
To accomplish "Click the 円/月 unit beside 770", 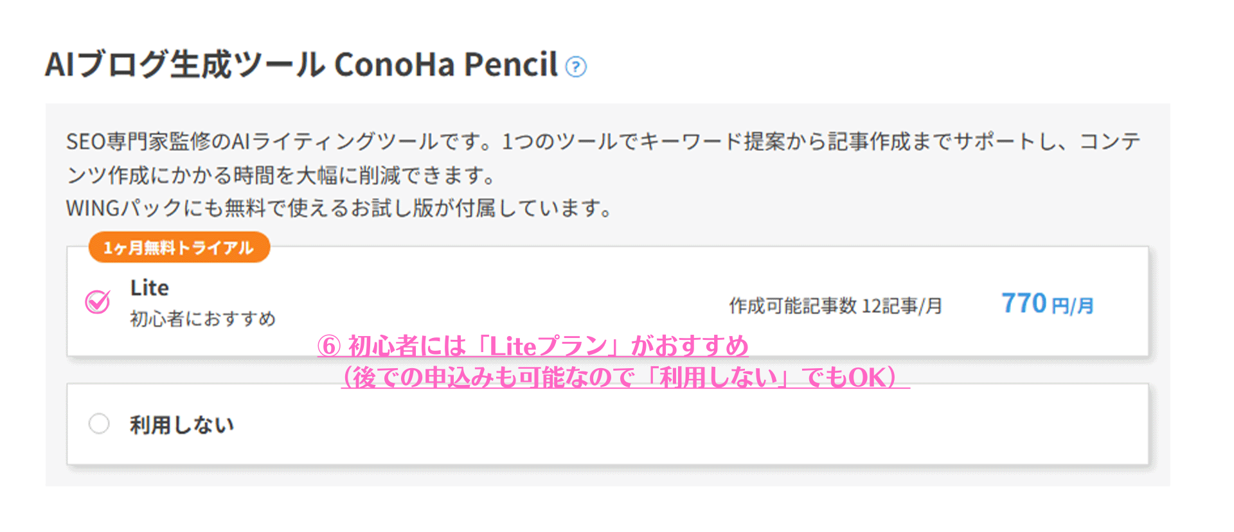I will point(1073,306).
